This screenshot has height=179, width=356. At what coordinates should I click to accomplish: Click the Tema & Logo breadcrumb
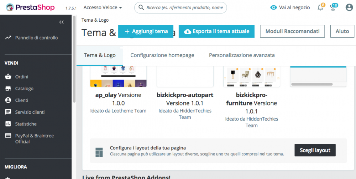point(95,20)
